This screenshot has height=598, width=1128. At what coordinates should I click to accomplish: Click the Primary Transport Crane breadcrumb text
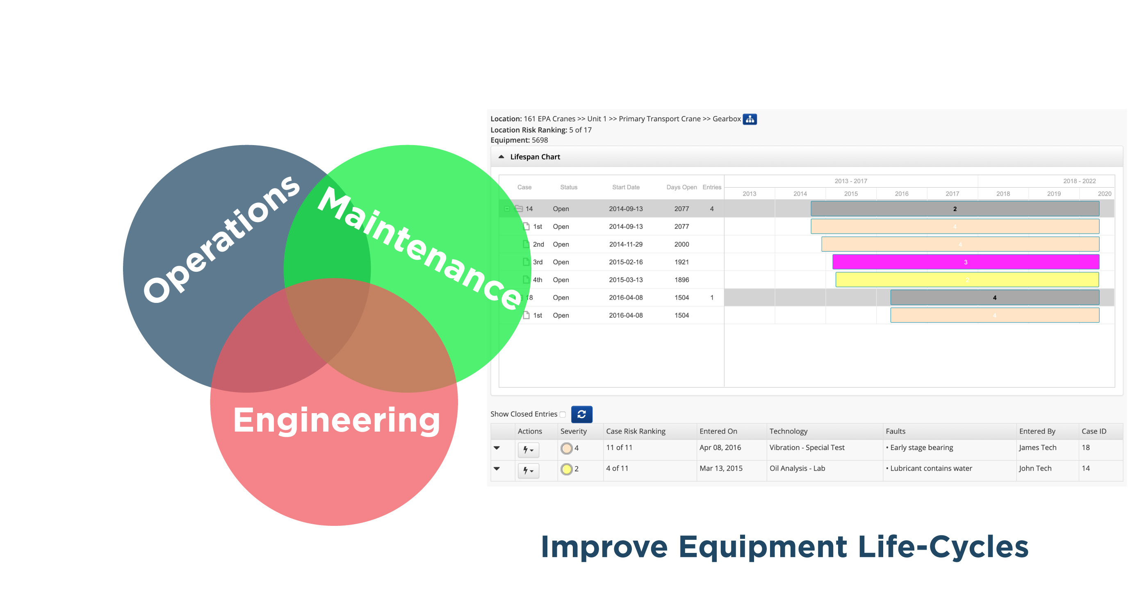(659, 119)
